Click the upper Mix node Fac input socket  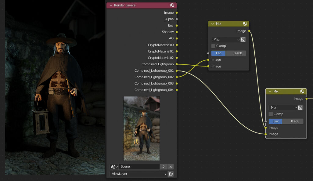pos(208,53)
